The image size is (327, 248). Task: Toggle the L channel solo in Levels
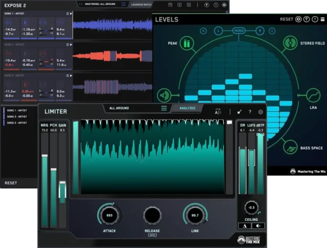[218, 31]
